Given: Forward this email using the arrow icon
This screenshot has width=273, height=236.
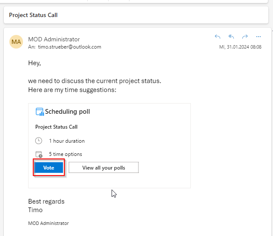Looking at the screenshot, I should [245, 37].
